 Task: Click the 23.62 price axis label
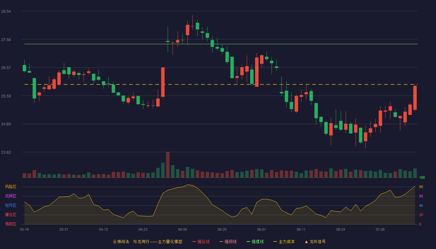6,153
